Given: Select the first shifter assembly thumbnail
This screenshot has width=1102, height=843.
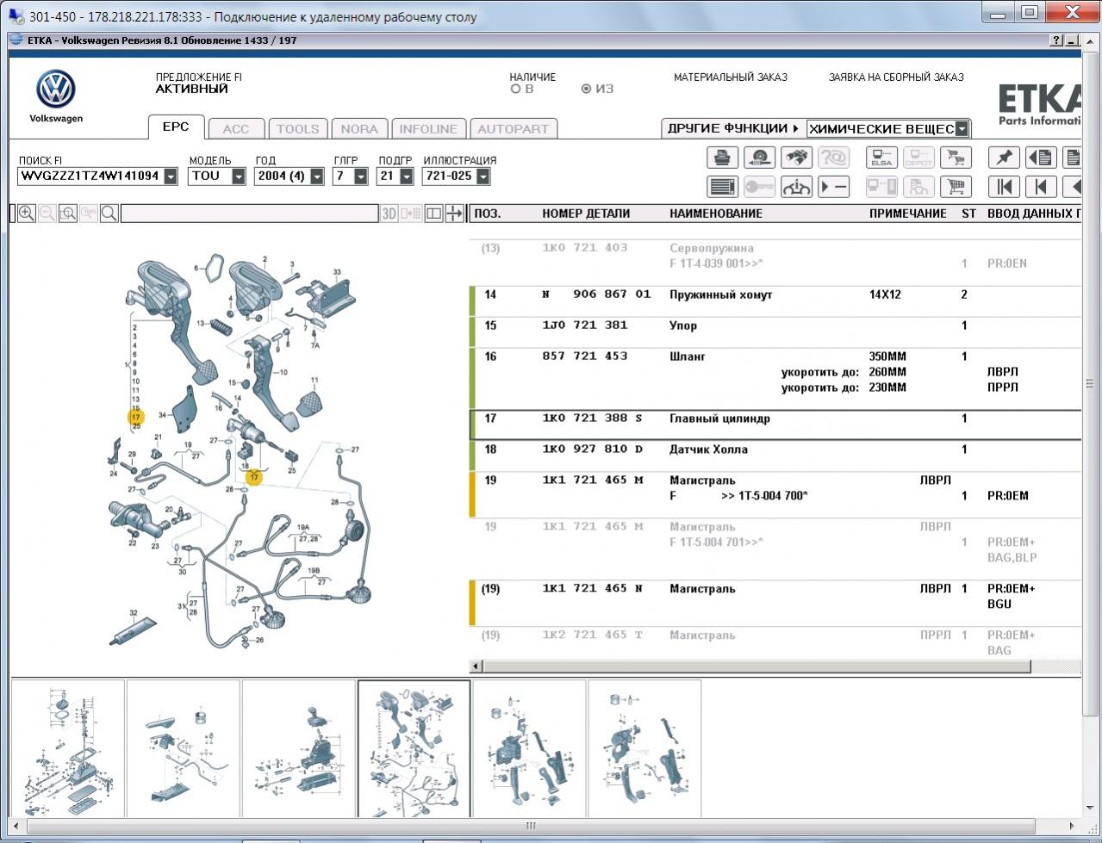Looking at the screenshot, I should (68, 748).
